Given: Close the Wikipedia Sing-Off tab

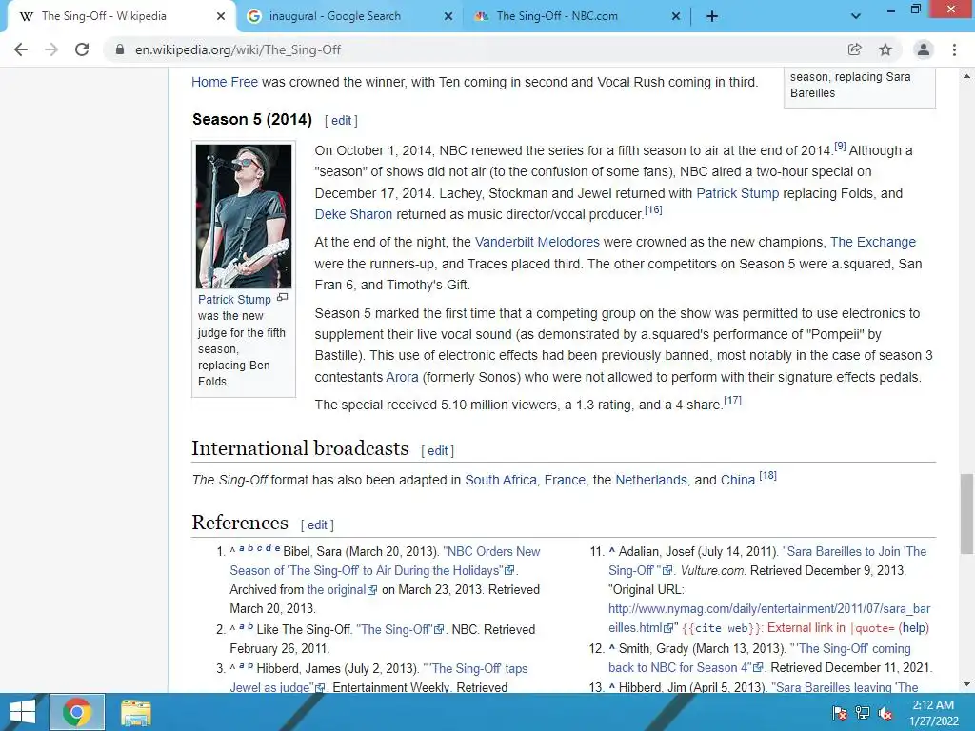Looking at the screenshot, I should (221, 17).
